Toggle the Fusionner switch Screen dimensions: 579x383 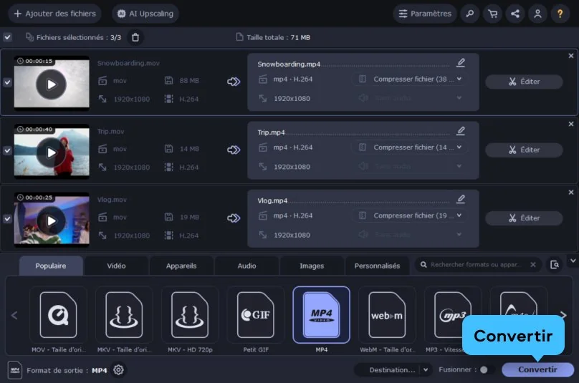(485, 370)
